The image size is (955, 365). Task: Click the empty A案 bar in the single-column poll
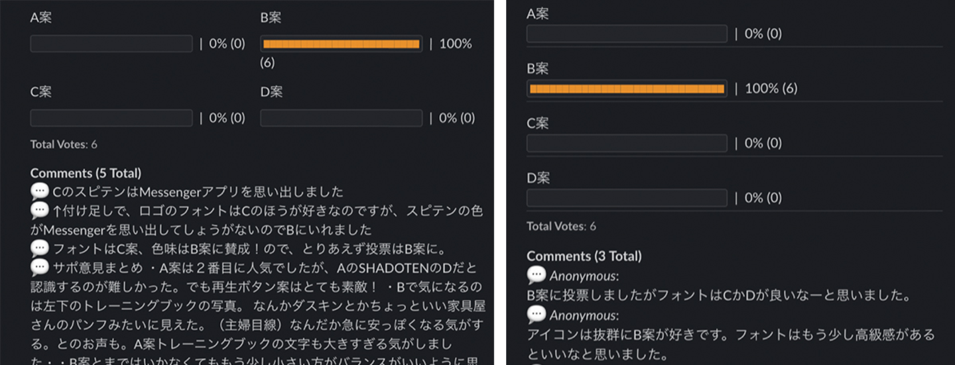pyautogui.click(x=627, y=34)
